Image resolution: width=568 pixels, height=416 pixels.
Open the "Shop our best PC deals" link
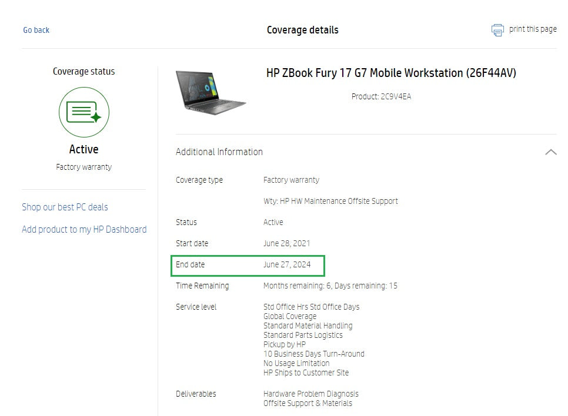tap(65, 207)
